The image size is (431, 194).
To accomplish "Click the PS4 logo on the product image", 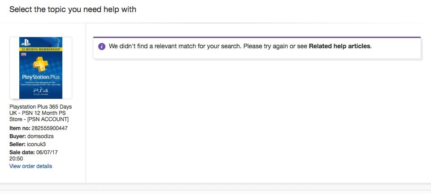I will coord(41,90).
